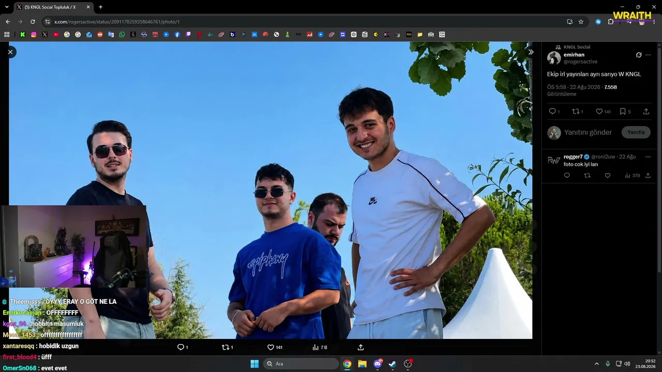Open the Kick bookmark

(23, 35)
